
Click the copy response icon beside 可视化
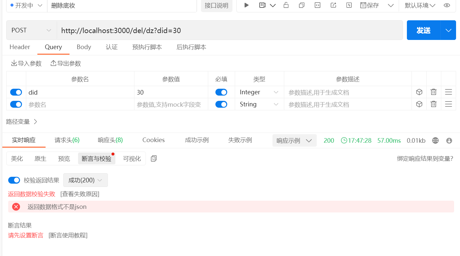point(154,158)
